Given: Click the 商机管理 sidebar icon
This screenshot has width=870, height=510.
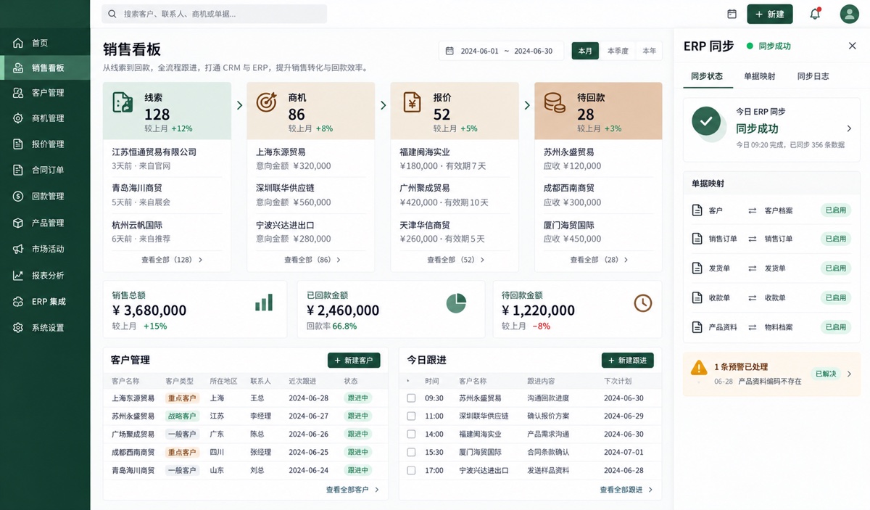Looking at the screenshot, I should point(18,118).
